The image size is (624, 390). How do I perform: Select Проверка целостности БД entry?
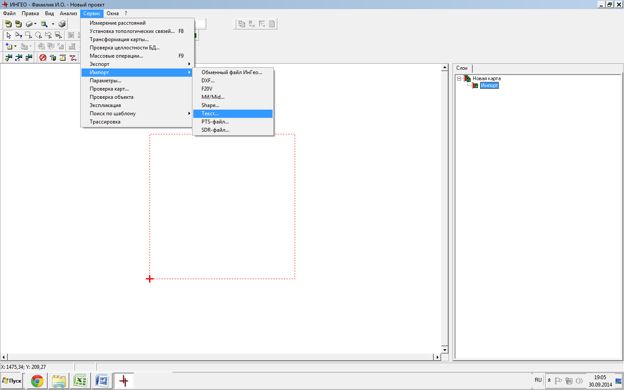click(137, 48)
